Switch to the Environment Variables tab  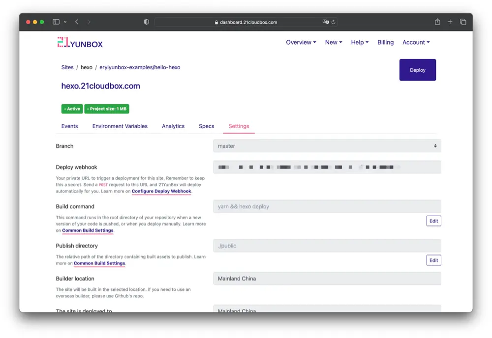click(x=120, y=126)
